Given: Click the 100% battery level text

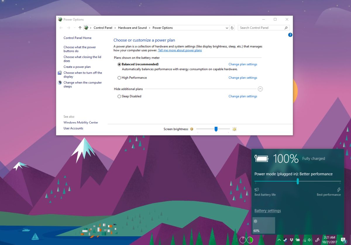Looking at the screenshot, I should tap(285, 158).
